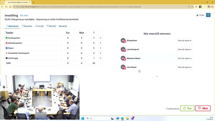Open Microsoft Edge from the taskbar
The height and width of the screenshot is (121, 215).
coord(122,118)
